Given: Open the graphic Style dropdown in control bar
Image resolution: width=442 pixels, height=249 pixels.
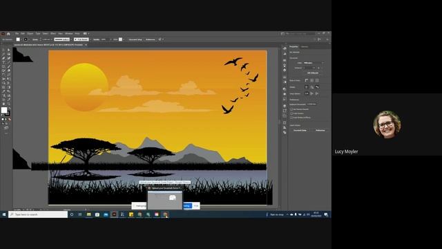Looking at the screenshot, I should pyautogui.click(x=124, y=39).
